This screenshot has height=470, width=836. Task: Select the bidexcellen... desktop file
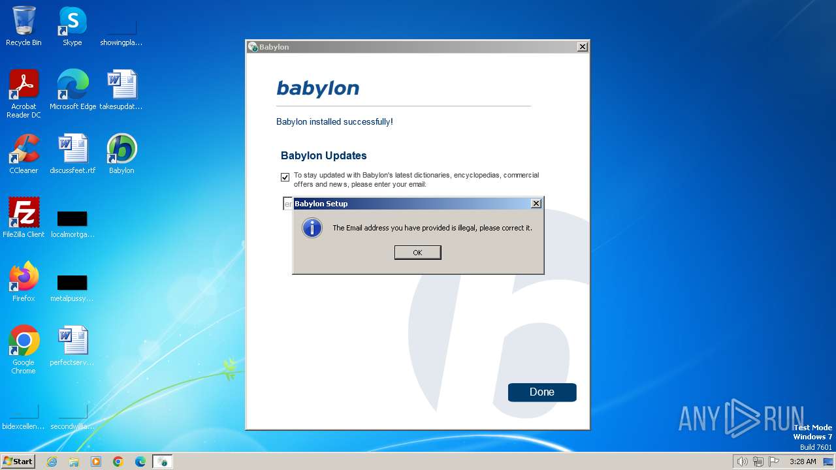[x=24, y=416]
